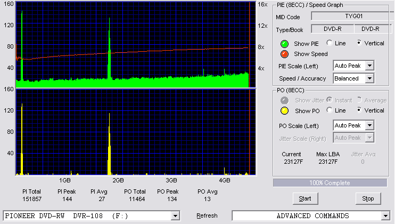Click the PI Total value 151857
Viewport: 395px width, 224px height.
click(x=32, y=199)
